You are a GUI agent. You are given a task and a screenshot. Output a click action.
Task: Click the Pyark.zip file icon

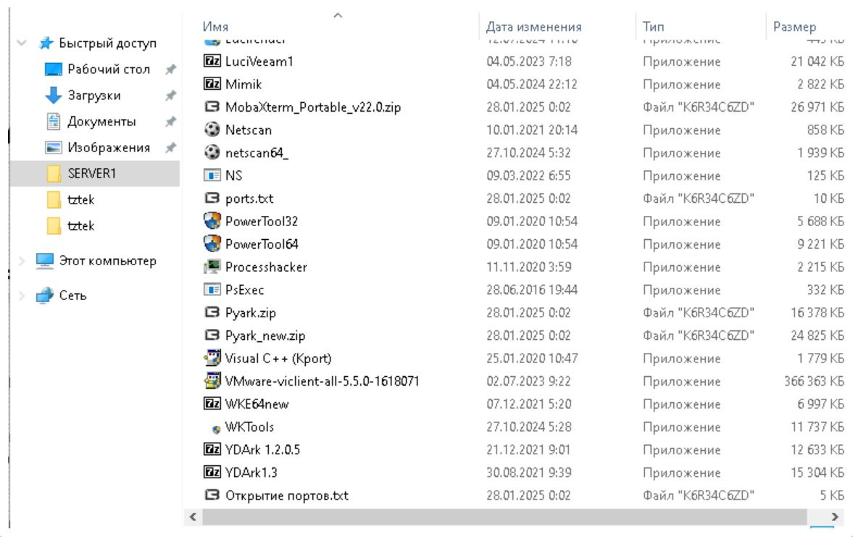pyautogui.click(x=212, y=312)
